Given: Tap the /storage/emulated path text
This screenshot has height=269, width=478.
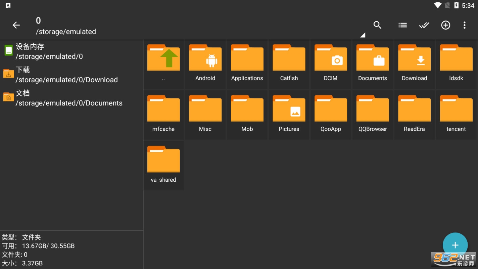Looking at the screenshot, I should (x=66, y=32).
